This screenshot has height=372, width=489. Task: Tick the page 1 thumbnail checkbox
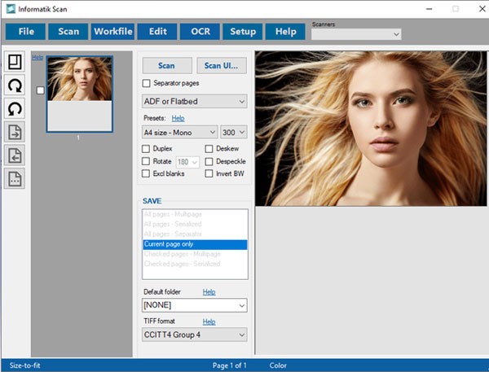pyautogui.click(x=40, y=90)
